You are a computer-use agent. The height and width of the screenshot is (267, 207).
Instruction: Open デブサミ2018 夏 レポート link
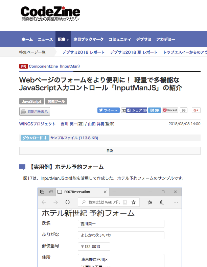tap(134, 52)
